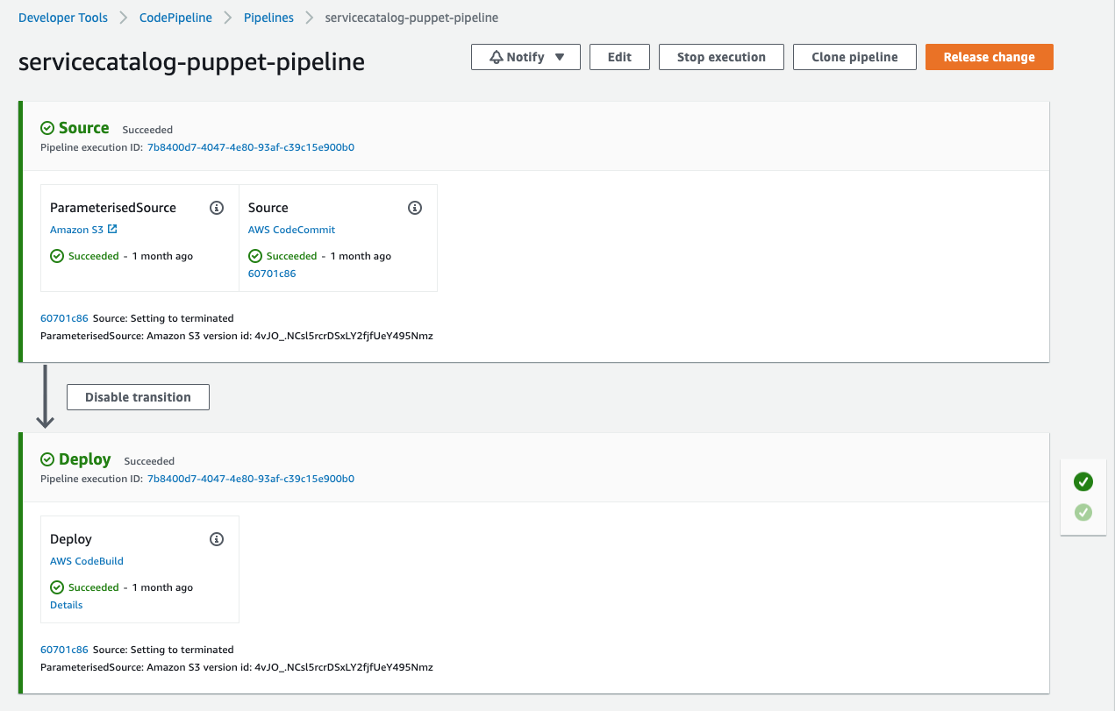Image resolution: width=1115 pixels, height=711 pixels.
Task: Go to Developer Tools breadcrumb
Action: point(63,18)
